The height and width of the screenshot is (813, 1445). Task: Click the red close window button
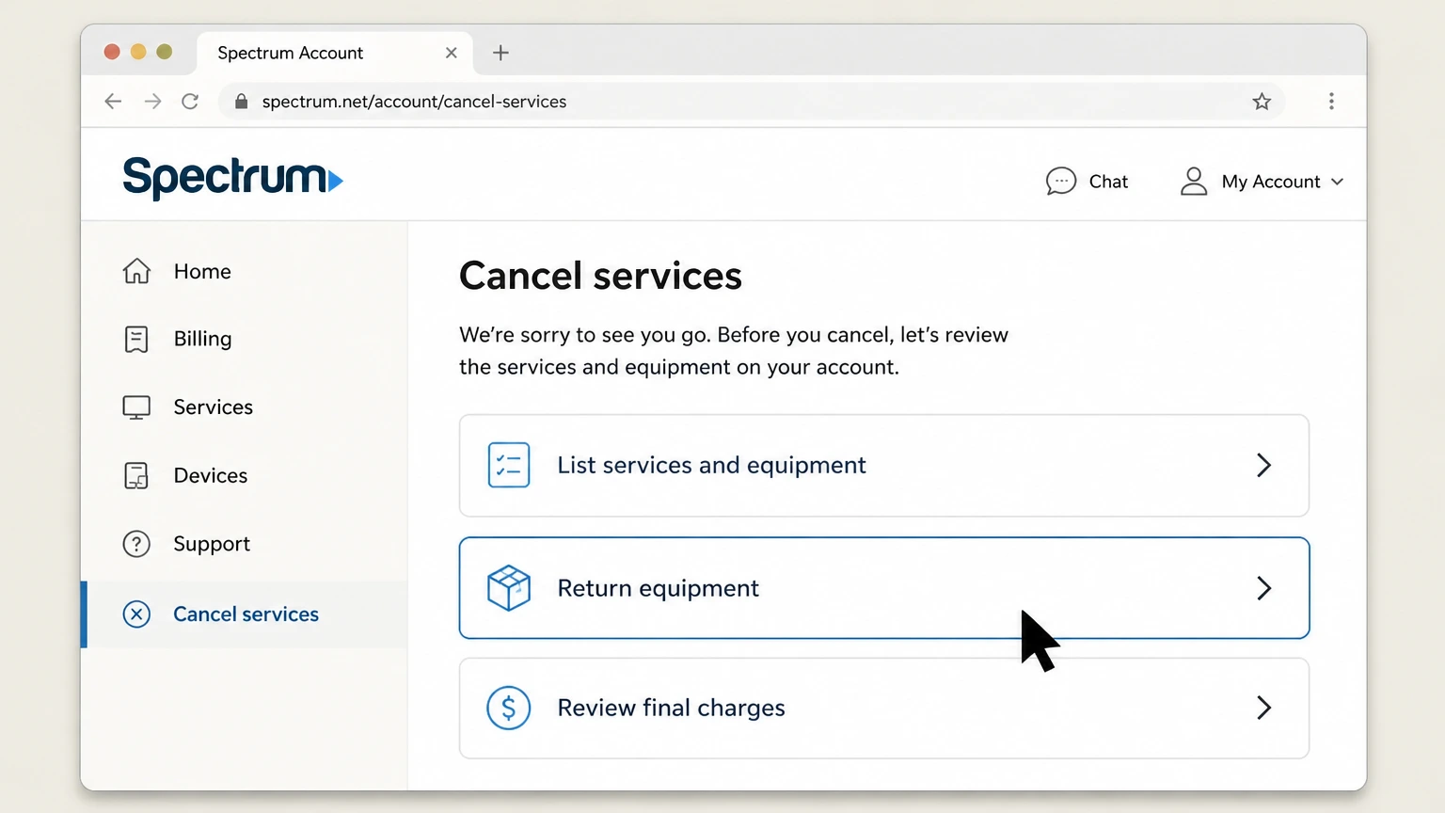(112, 52)
